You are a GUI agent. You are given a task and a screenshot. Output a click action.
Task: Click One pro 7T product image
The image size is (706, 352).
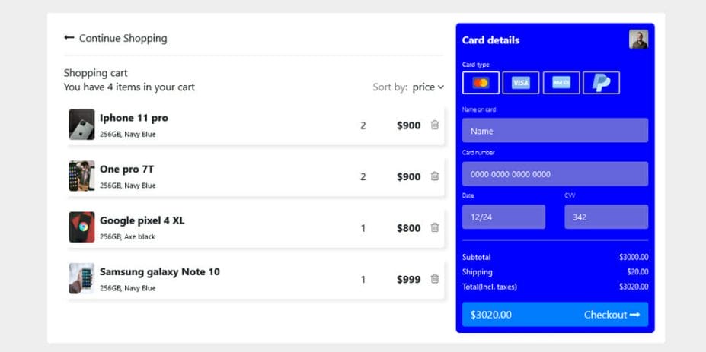(82, 176)
